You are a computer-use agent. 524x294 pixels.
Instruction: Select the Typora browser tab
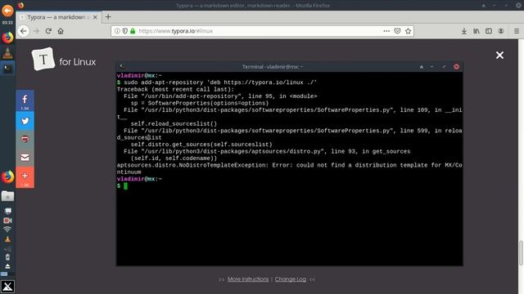click(58, 17)
